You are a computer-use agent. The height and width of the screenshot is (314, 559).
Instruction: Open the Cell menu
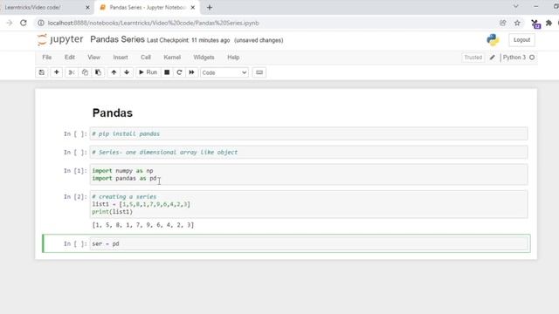click(146, 58)
